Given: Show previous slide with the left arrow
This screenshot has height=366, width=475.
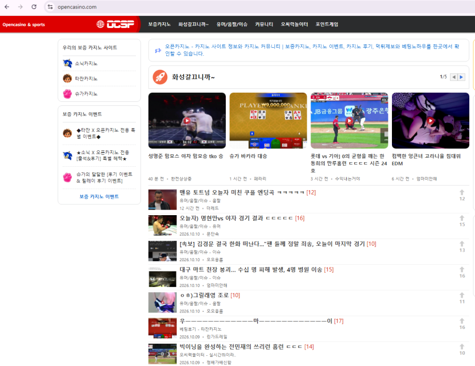Looking at the screenshot, I should click(x=454, y=77).
